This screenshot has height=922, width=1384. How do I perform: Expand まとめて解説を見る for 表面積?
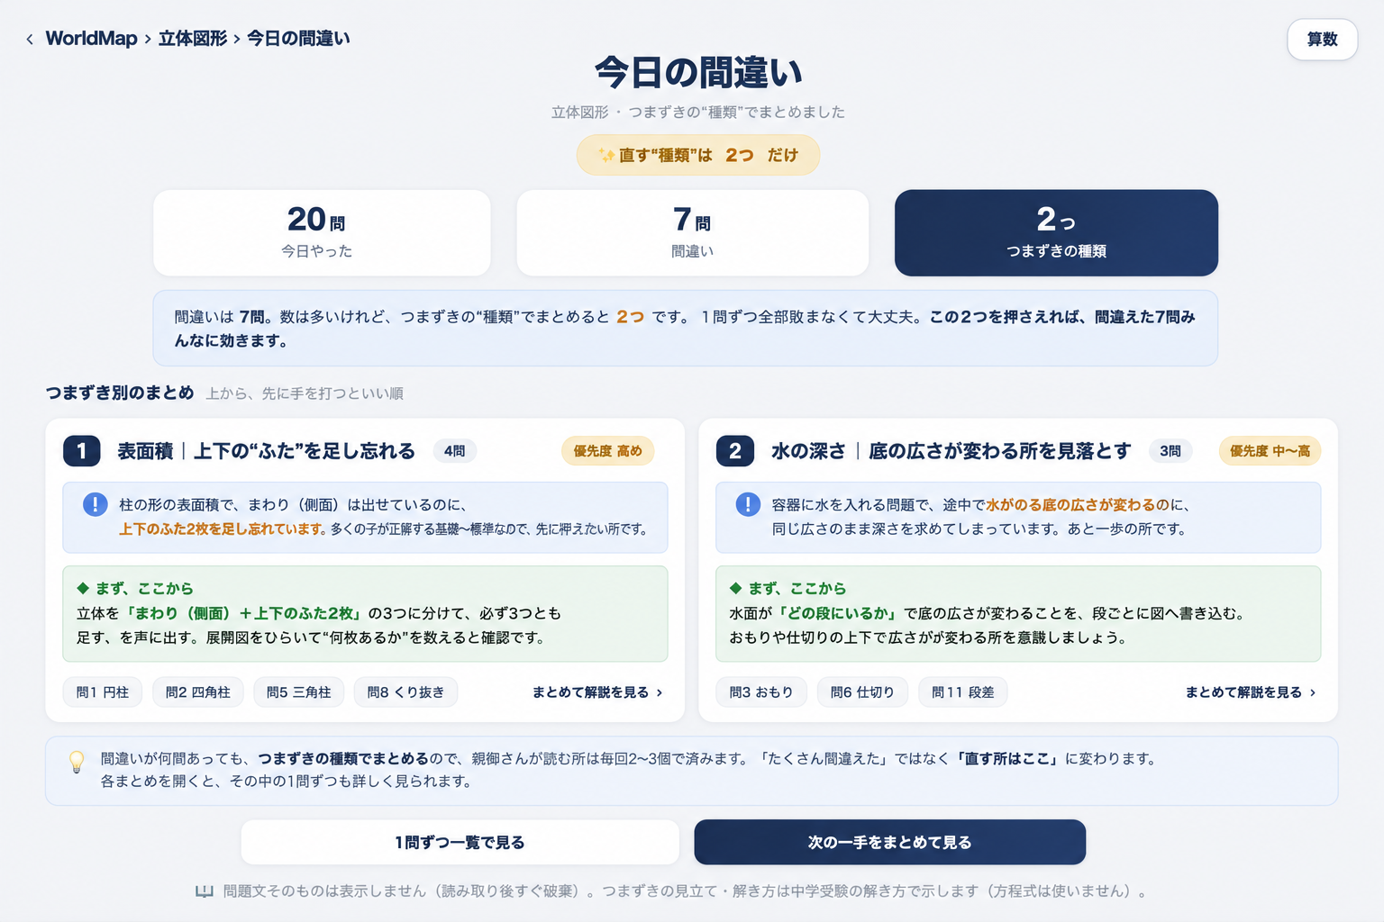point(597,692)
